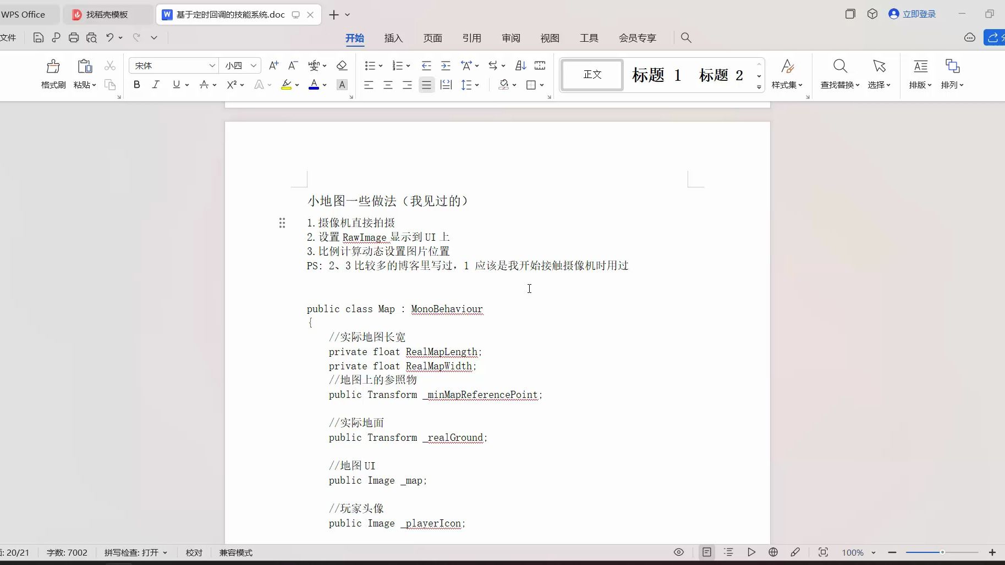The width and height of the screenshot is (1005, 565).
Task: Adjust the zoom slider at bottom right
Action: (x=942, y=552)
